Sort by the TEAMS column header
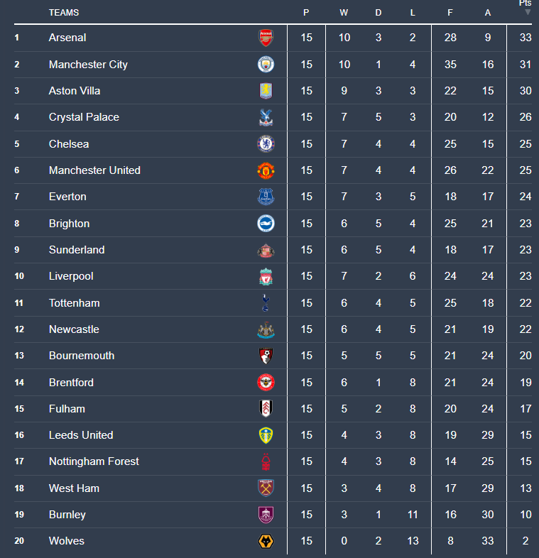The image size is (539, 558). pyautogui.click(x=64, y=13)
